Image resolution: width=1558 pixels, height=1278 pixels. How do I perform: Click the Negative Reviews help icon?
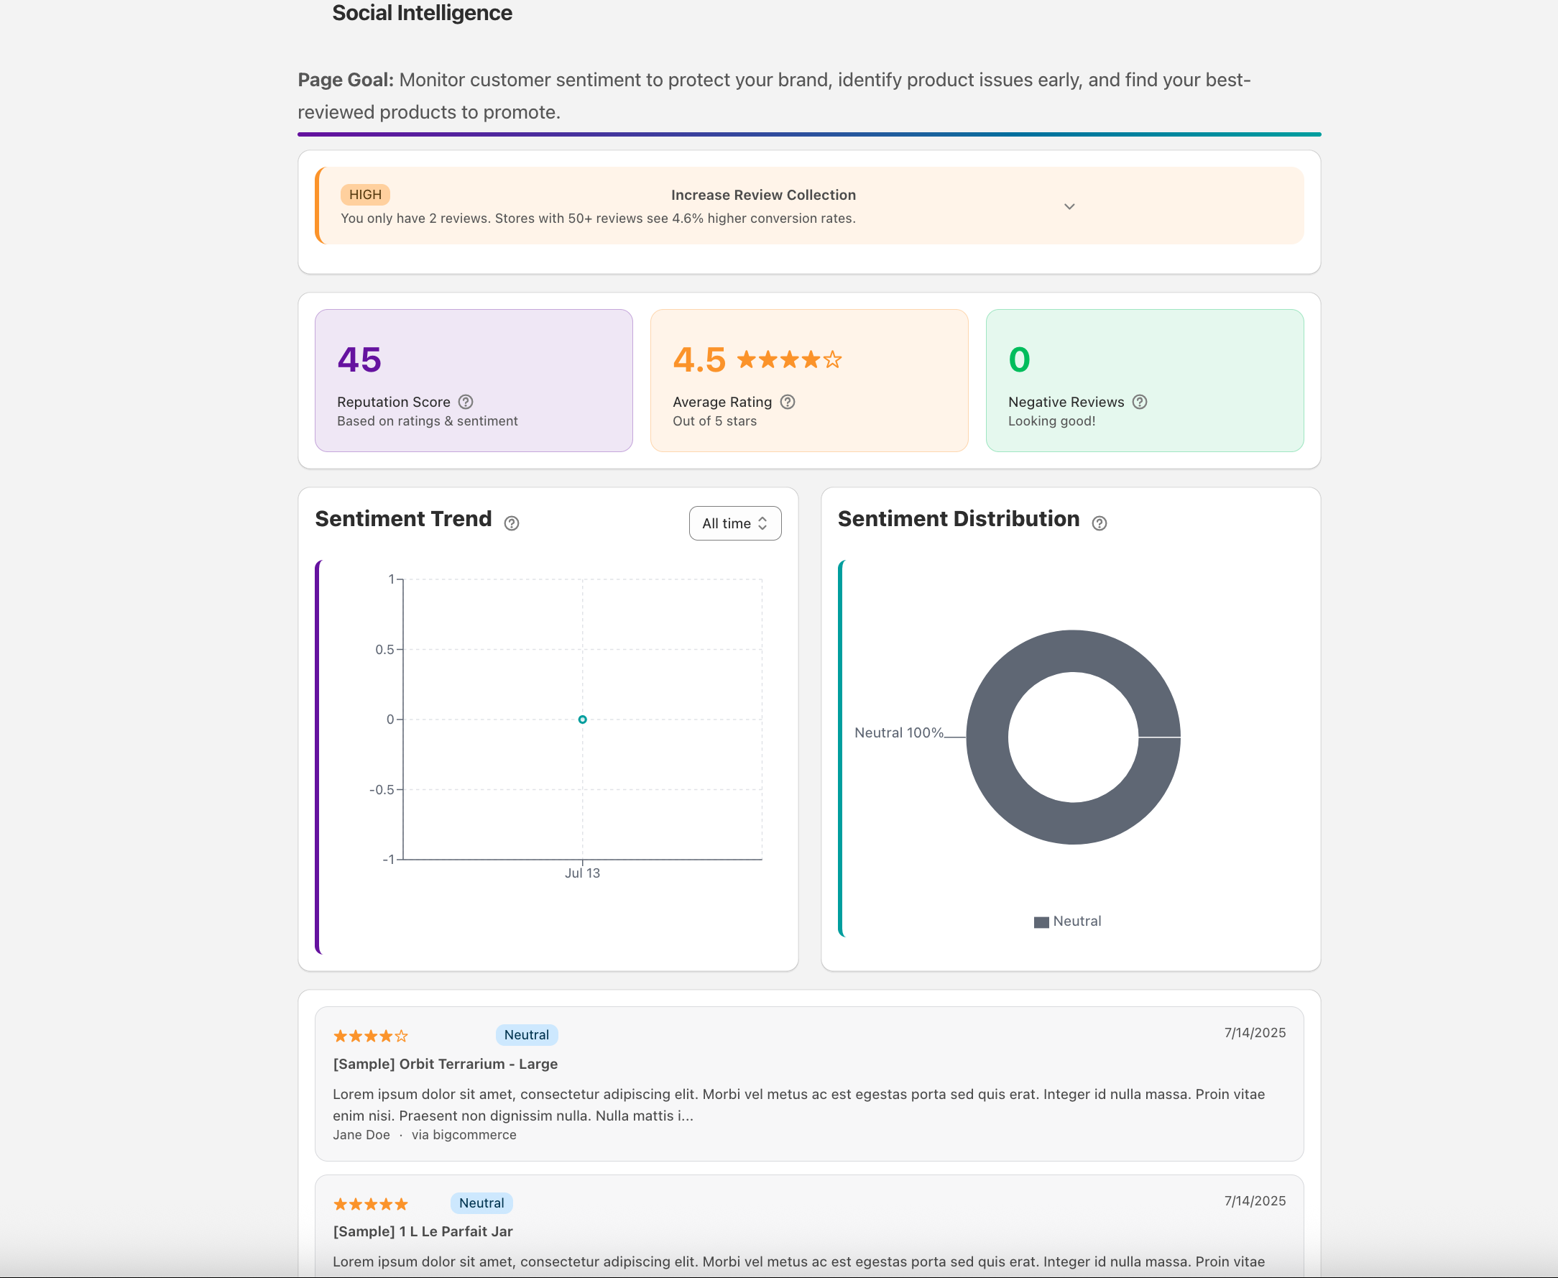pyautogui.click(x=1139, y=402)
